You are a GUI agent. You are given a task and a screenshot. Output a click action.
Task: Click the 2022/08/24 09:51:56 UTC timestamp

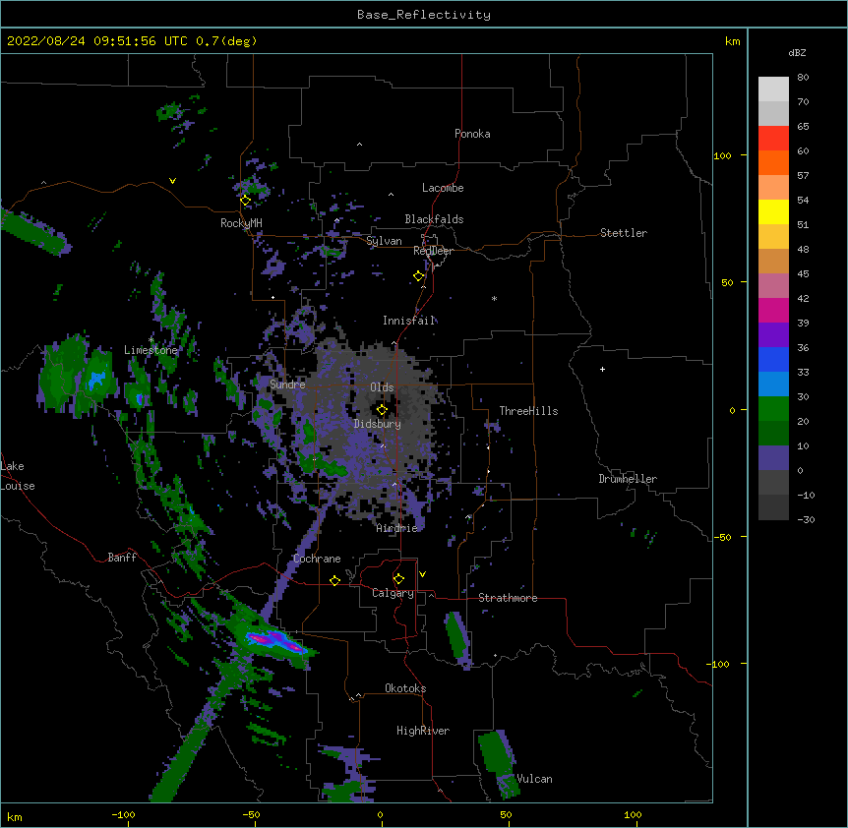point(97,41)
